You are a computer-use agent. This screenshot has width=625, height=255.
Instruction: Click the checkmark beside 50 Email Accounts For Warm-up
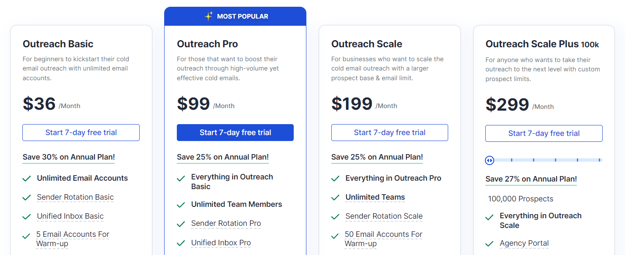tap(335, 235)
